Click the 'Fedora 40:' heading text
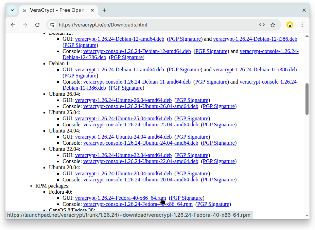 coord(61,192)
